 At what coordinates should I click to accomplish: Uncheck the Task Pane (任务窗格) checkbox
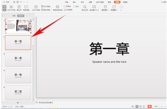click(x=65, y=10)
